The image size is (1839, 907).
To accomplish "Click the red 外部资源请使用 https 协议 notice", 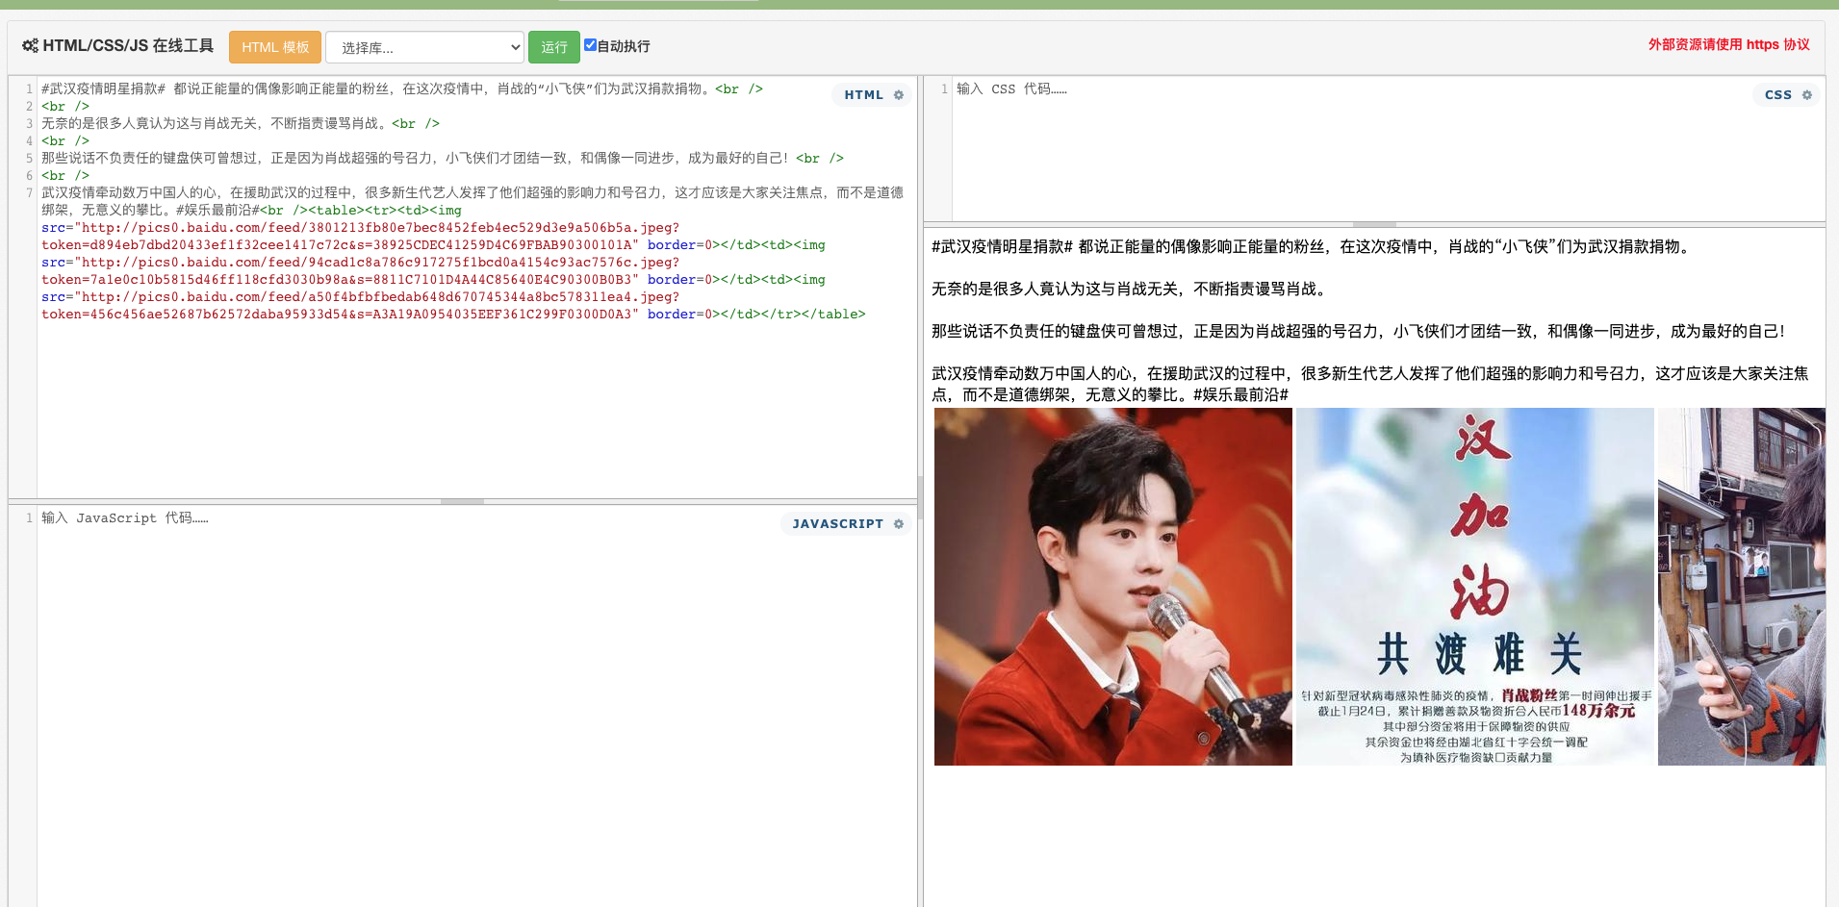I will pos(1728,44).
